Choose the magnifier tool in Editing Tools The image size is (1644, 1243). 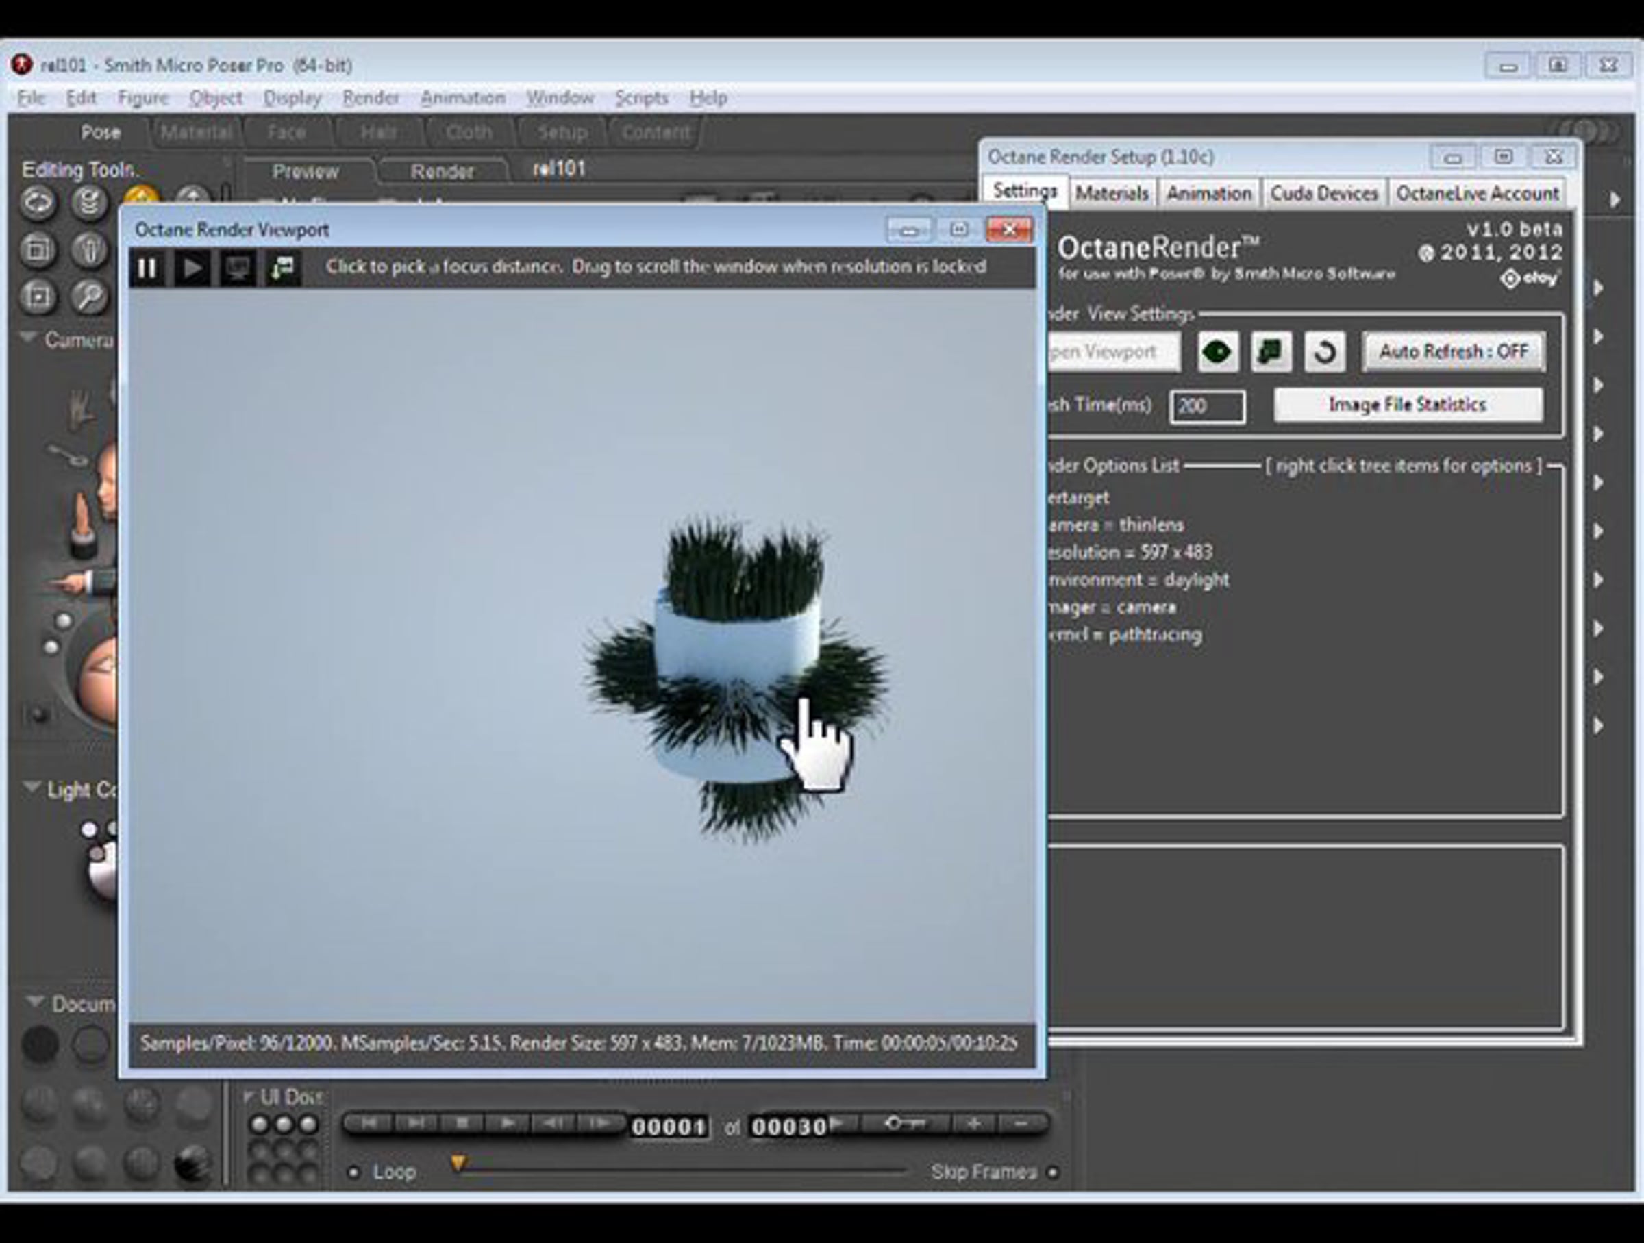coord(89,297)
